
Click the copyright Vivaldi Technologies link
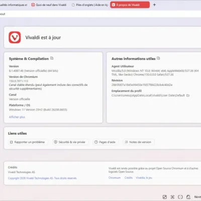click(42, 178)
